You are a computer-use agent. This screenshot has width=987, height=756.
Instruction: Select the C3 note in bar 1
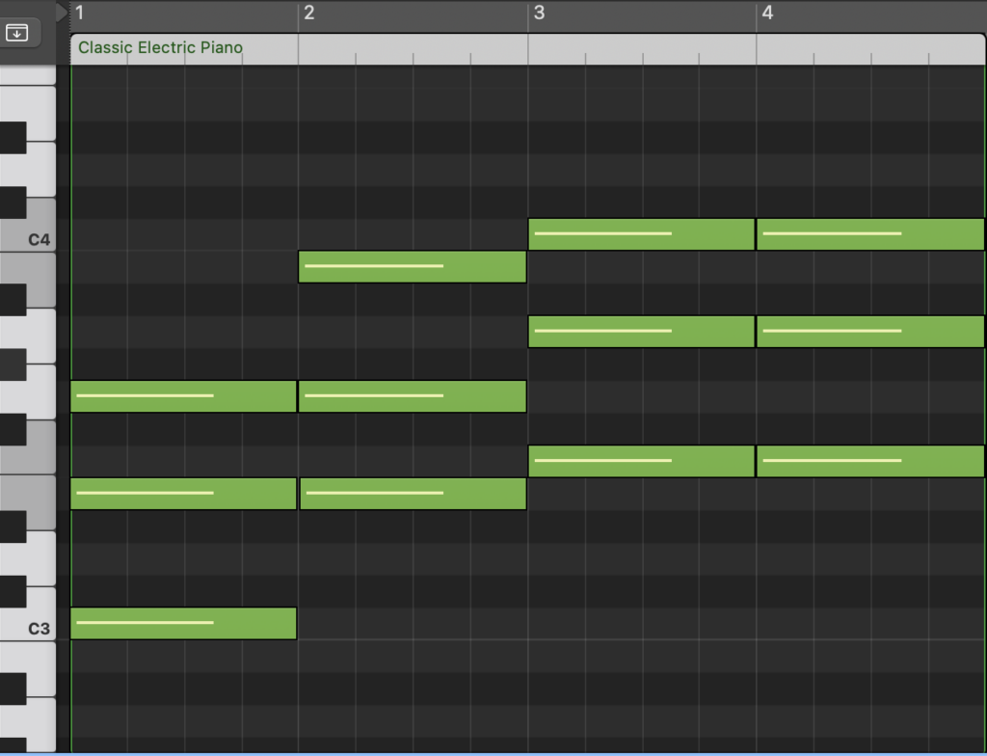click(183, 623)
